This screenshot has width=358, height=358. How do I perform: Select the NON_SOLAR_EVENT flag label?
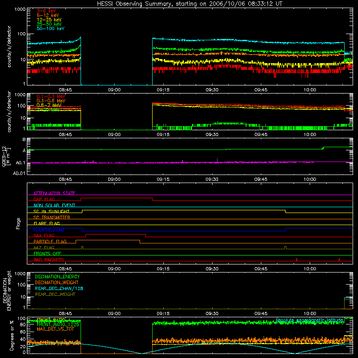pos(54,205)
